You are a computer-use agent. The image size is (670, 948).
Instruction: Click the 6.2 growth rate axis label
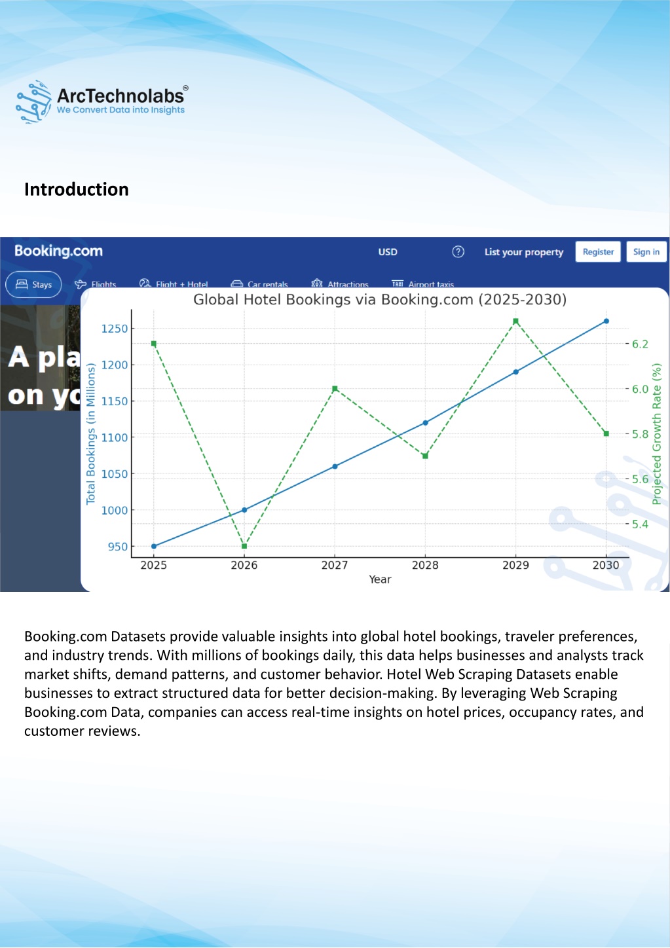point(640,344)
